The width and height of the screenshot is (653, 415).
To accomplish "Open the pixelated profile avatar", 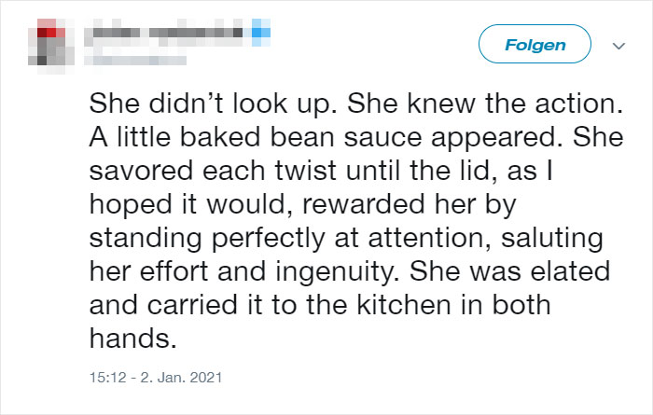I will tap(51, 46).
